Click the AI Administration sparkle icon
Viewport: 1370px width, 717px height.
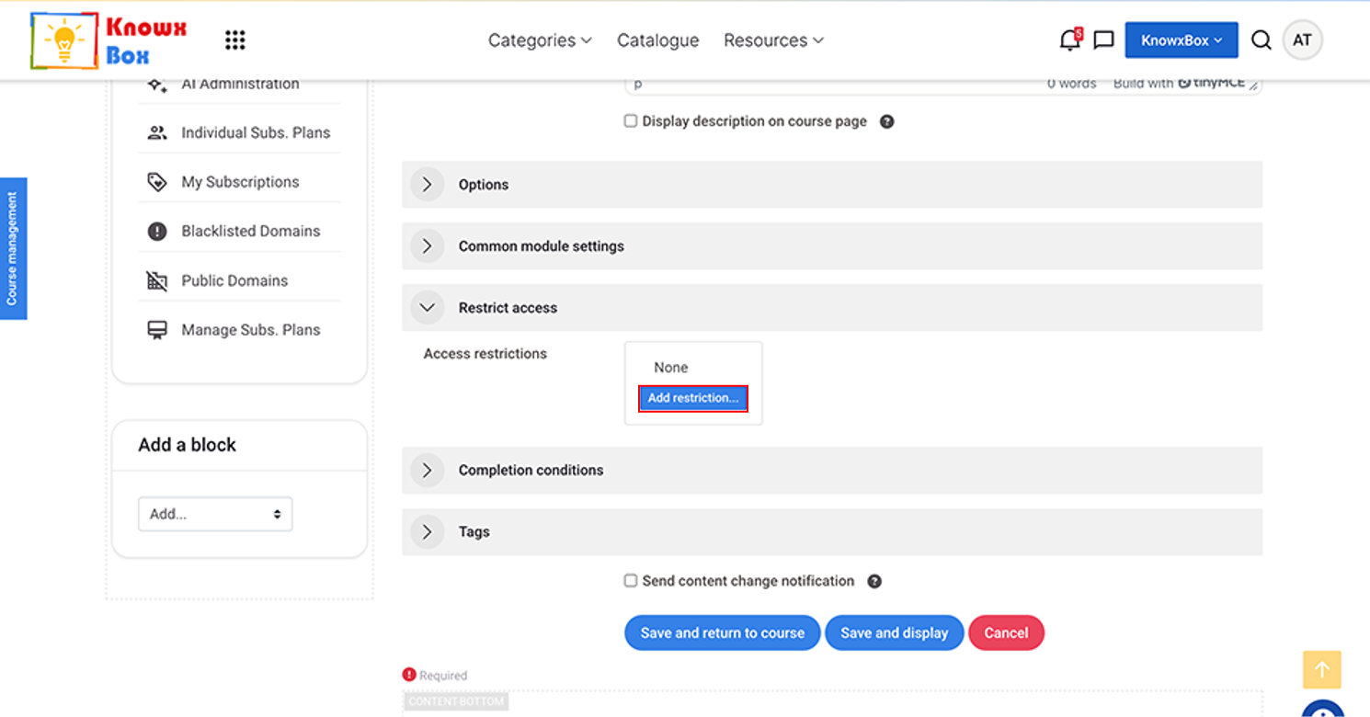[157, 84]
